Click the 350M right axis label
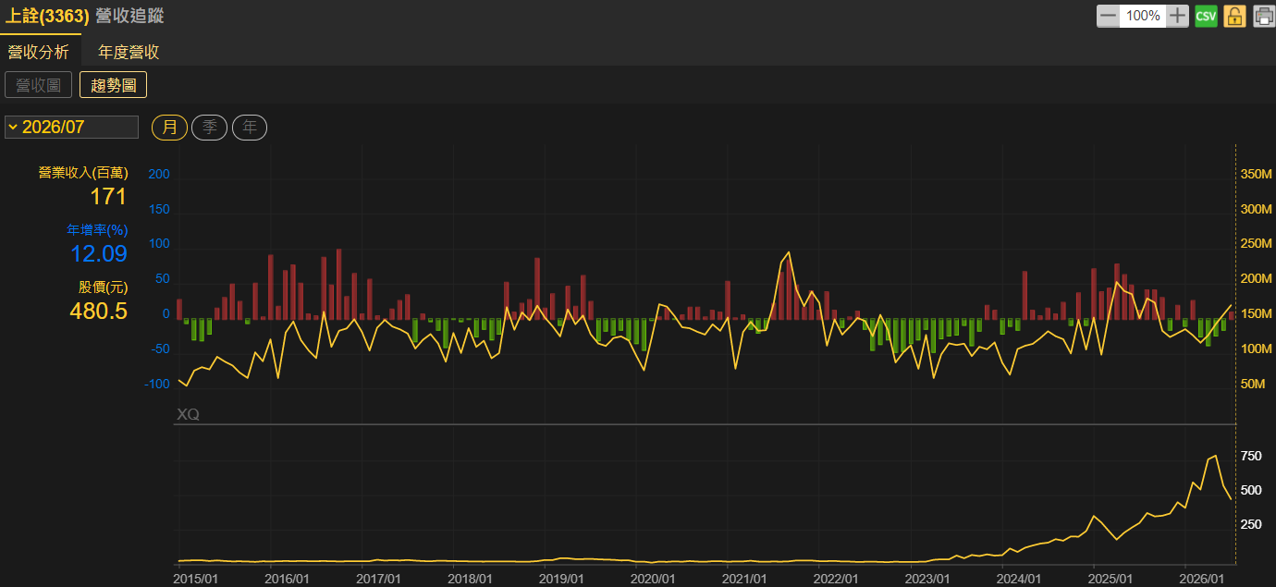 coord(1257,175)
